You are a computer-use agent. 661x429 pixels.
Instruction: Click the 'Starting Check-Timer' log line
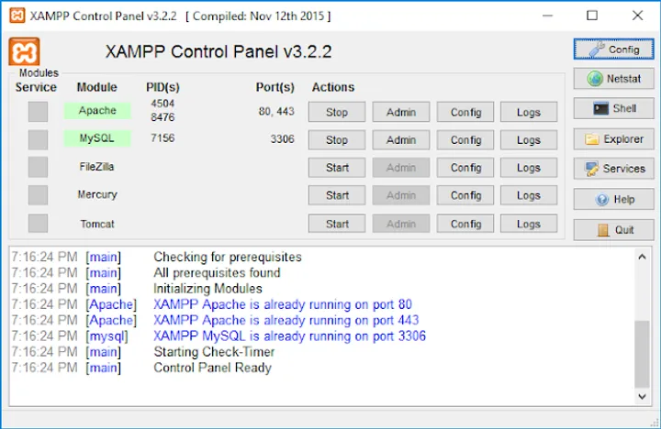(214, 351)
